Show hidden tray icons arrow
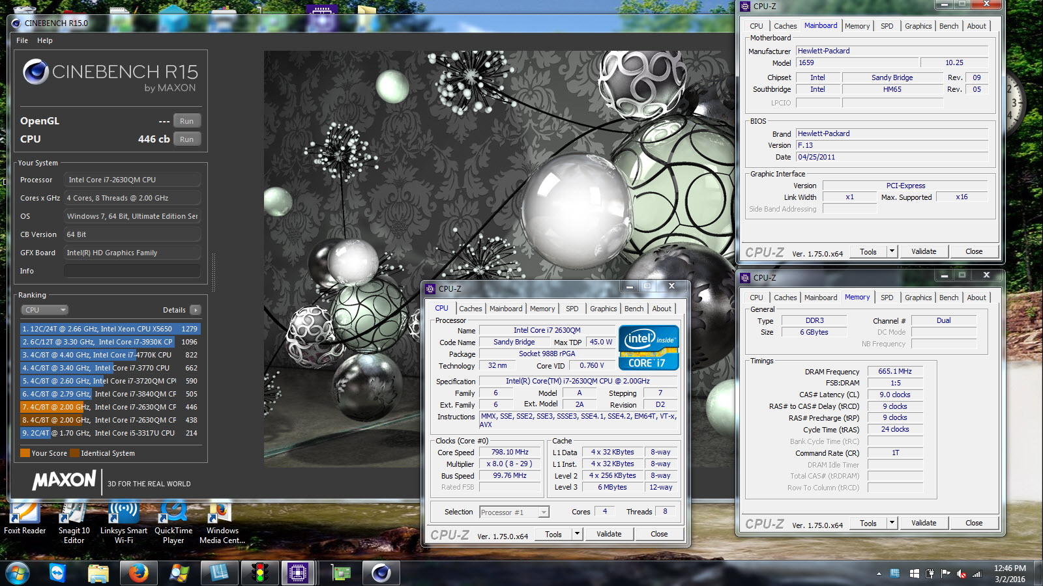Viewport: 1043px width, 586px height. click(x=879, y=574)
